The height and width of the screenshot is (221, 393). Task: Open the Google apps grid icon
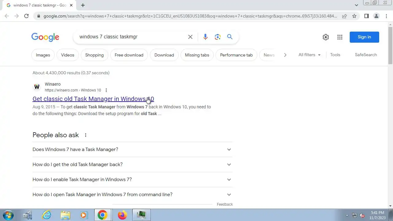coord(340,37)
